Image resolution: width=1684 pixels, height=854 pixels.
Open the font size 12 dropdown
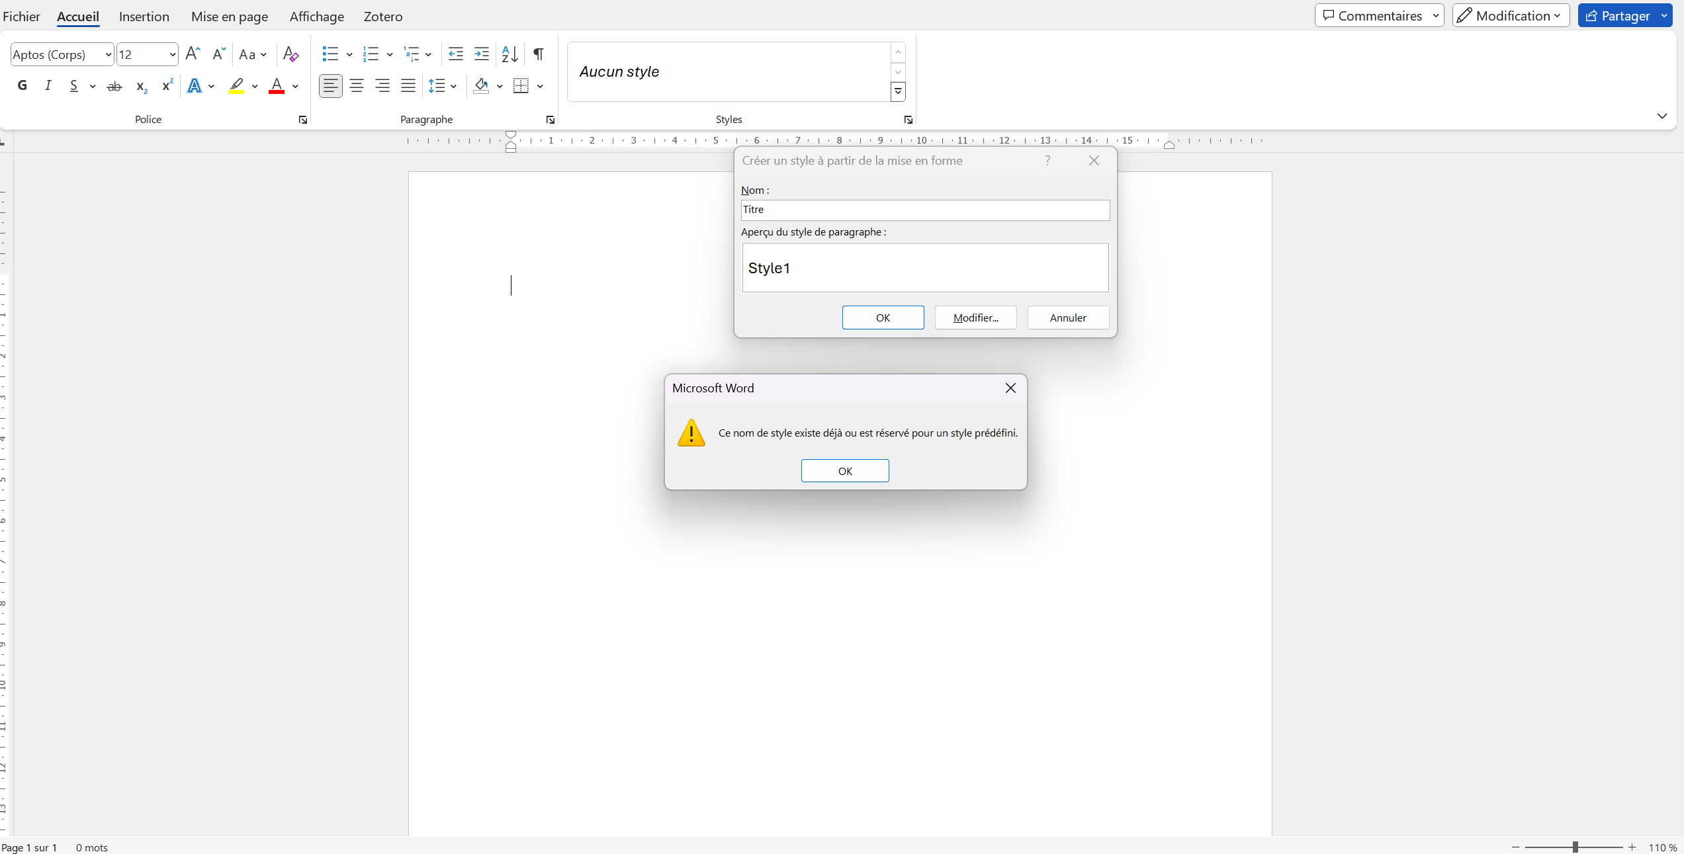pyautogui.click(x=172, y=55)
